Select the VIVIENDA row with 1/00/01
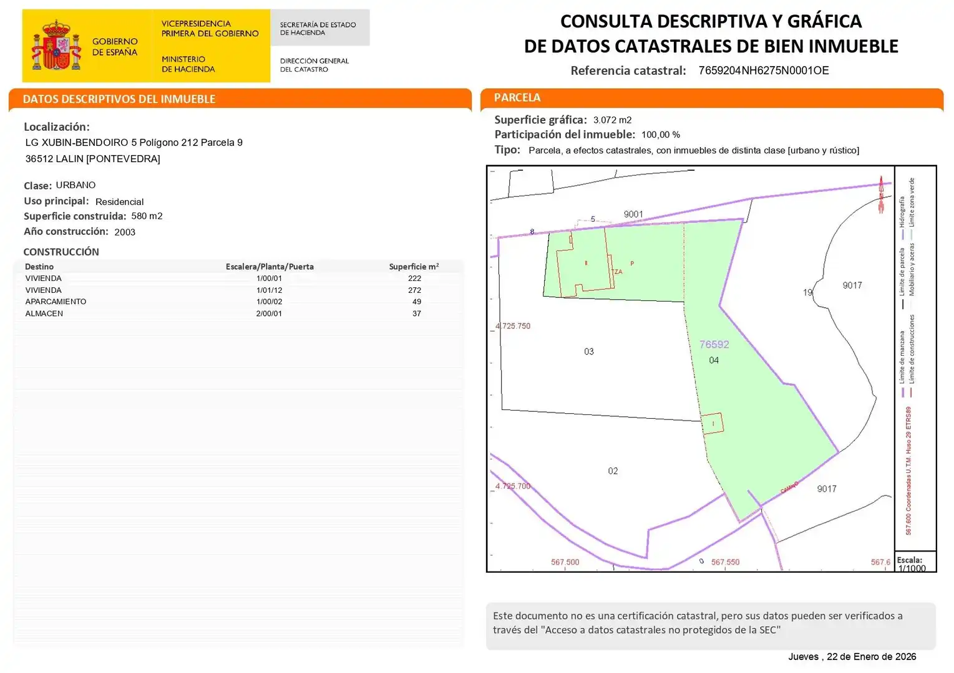 pos(238,279)
